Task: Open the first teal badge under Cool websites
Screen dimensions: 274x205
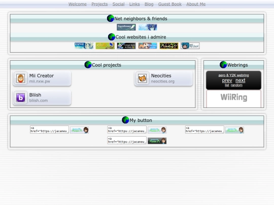Action: 84,46
